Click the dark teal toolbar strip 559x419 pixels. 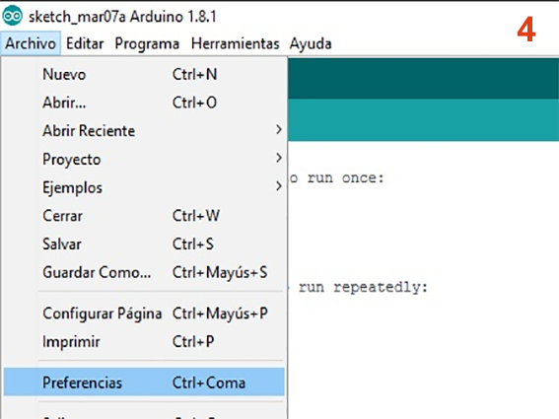coord(424,79)
